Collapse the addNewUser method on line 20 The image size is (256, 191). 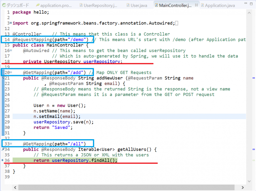11,73
